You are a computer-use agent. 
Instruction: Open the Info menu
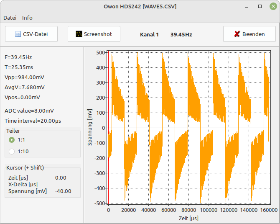click(x=27, y=18)
